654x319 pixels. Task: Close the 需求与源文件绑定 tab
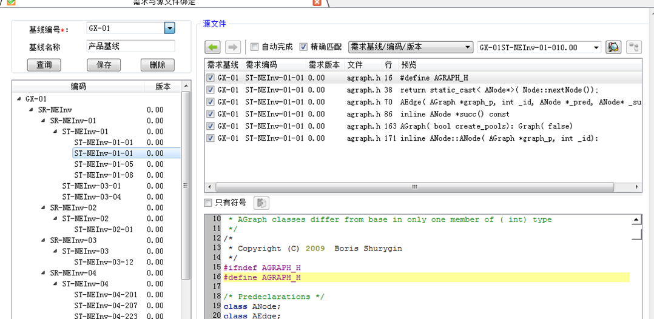[317, 2]
